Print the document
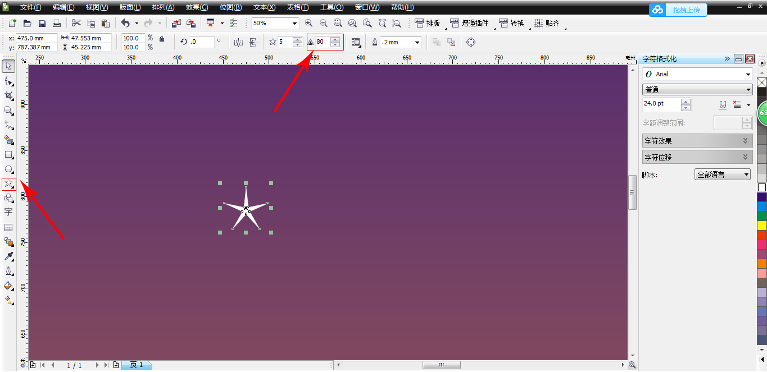 [56, 23]
